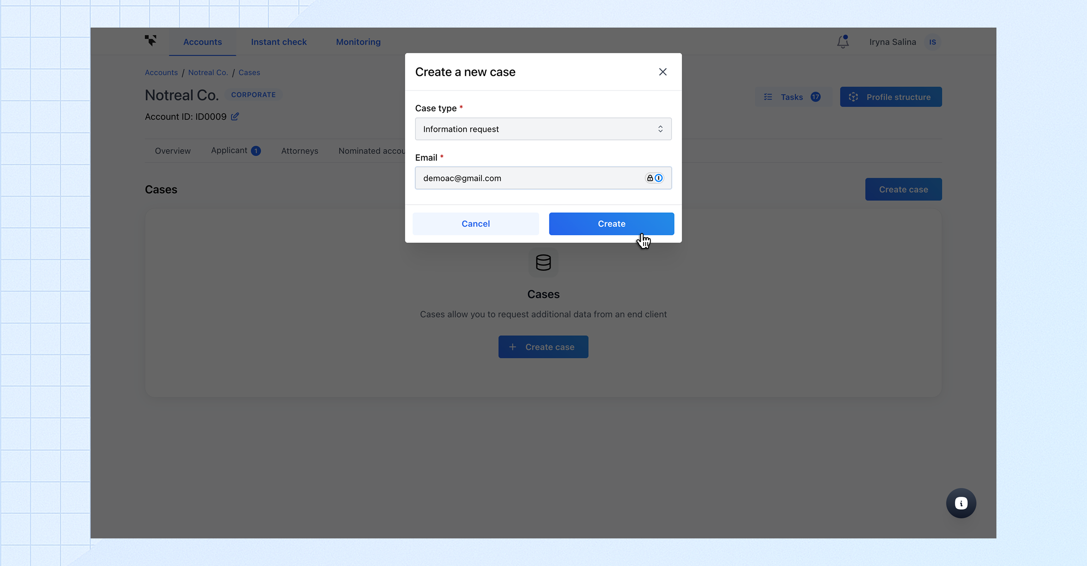Go to the Applicant tab
Screen dimensions: 1087x566
(x=229, y=151)
